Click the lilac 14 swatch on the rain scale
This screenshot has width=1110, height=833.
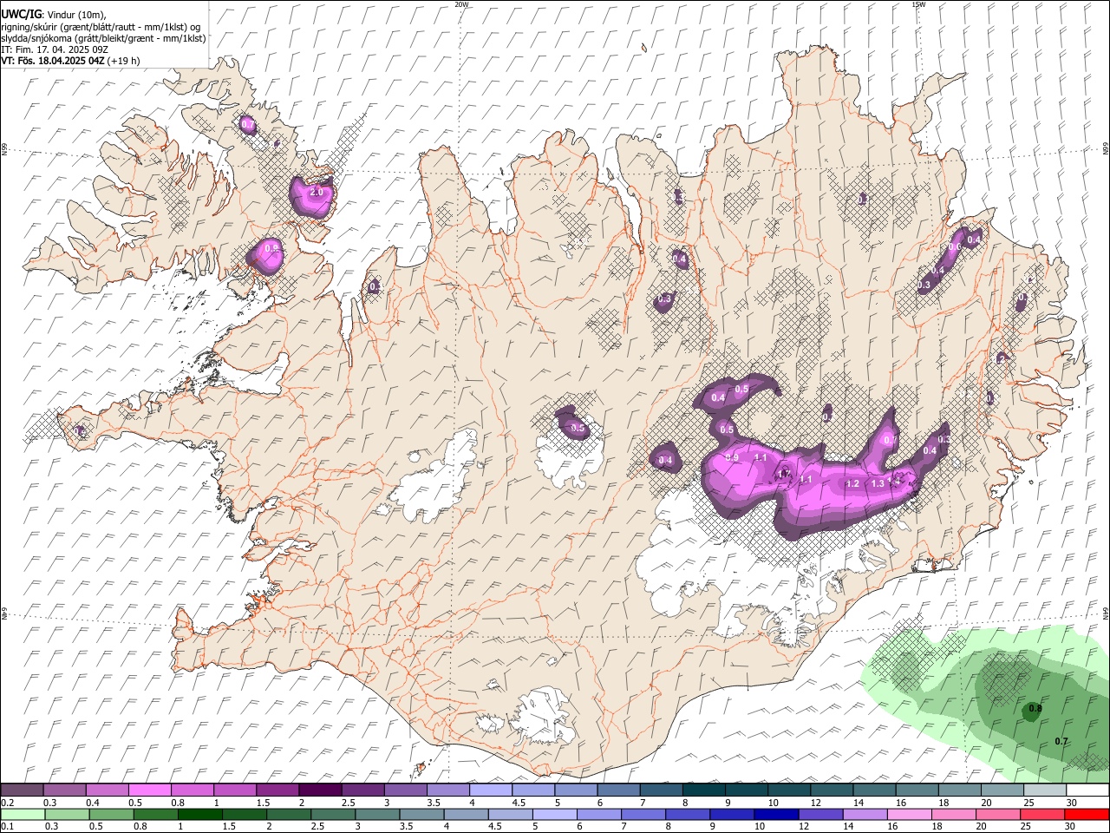click(x=864, y=815)
